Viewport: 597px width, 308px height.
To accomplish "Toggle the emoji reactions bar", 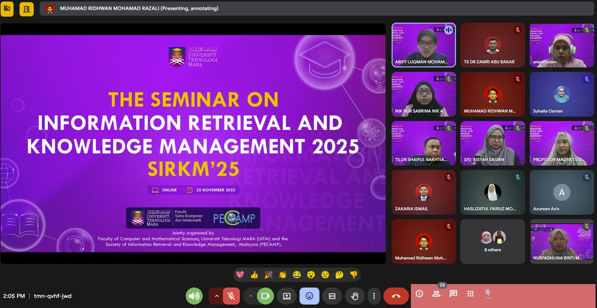I will point(309,296).
